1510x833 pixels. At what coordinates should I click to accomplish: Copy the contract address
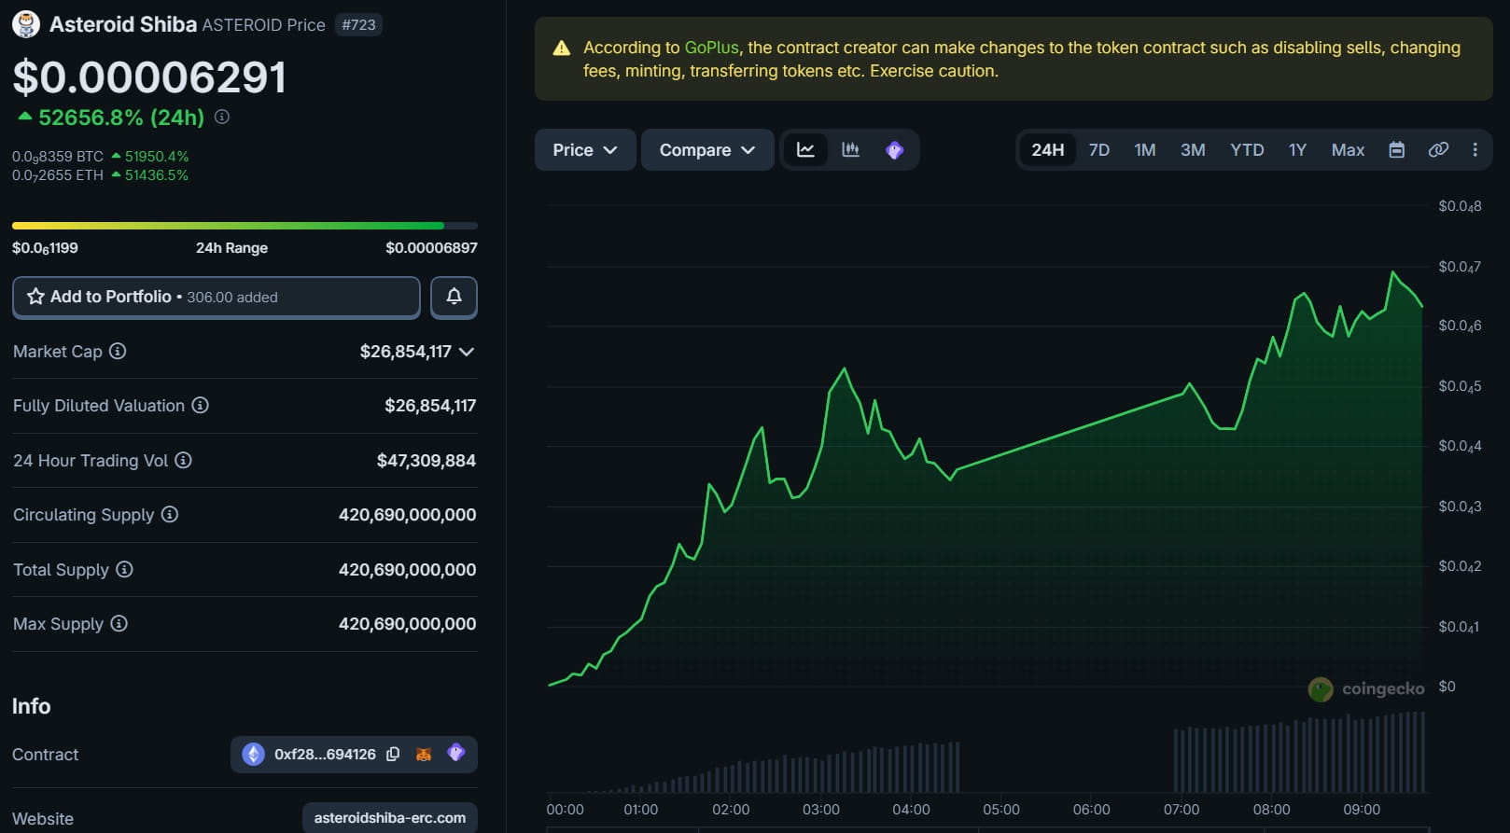click(x=393, y=754)
